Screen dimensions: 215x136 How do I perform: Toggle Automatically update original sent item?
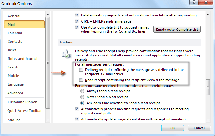(77, 119)
